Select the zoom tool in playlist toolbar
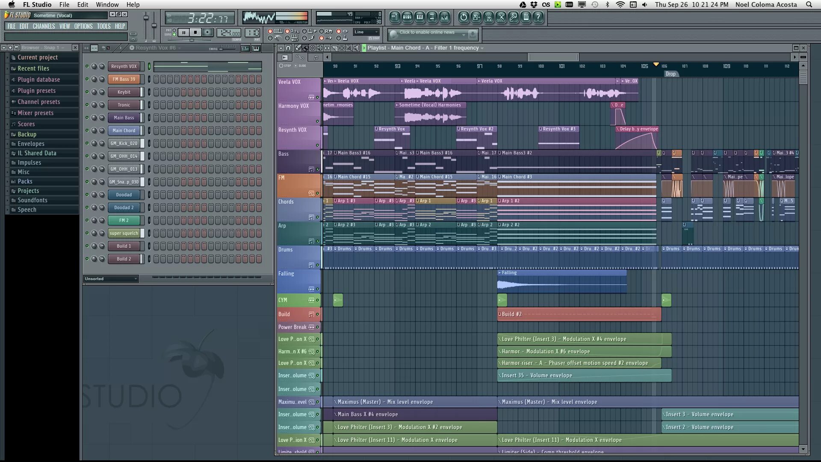This screenshot has height=462, width=821. pos(348,48)
